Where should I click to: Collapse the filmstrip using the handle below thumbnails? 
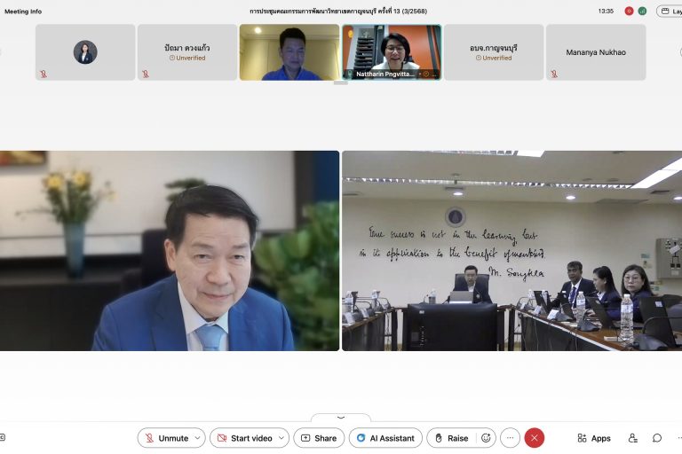tap(341, 83)
